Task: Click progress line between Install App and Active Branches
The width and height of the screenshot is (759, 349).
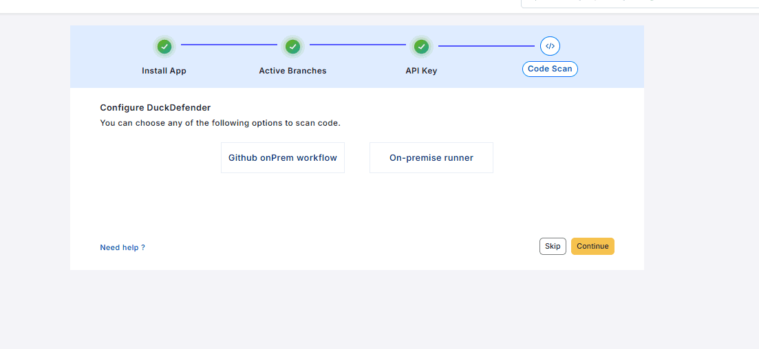Action: (228, 45)
